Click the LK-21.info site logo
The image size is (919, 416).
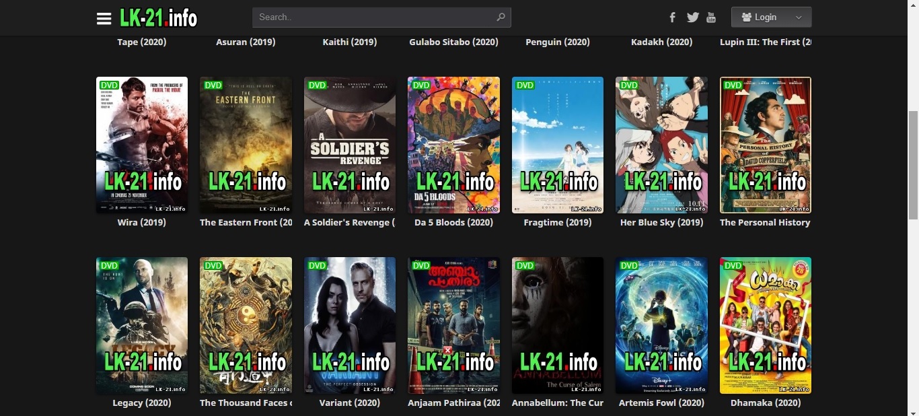pos(159,18)
